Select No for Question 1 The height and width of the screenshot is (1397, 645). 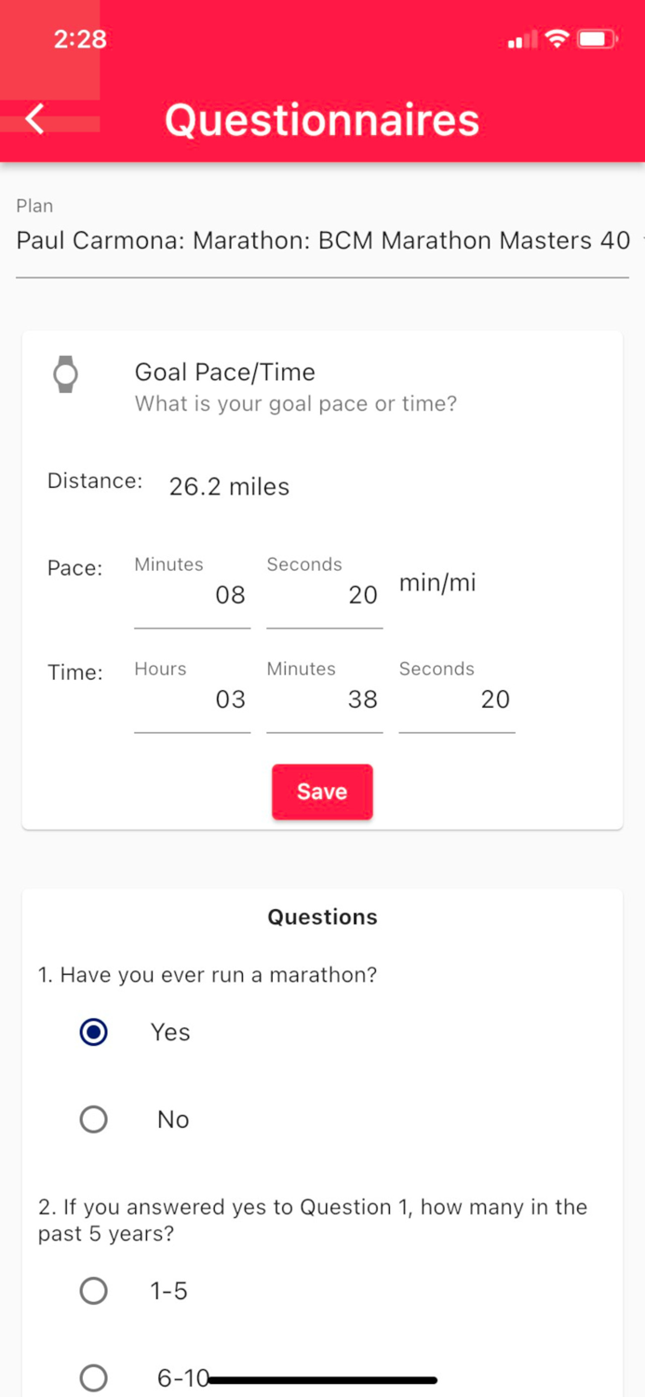point(92,1119)
